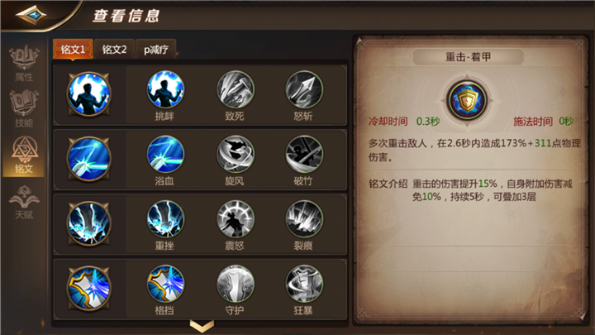The width and height of the screenshot is (595, 335).
Task: Select the 格挡 rune icon
Action: click(x=165, y=284)
